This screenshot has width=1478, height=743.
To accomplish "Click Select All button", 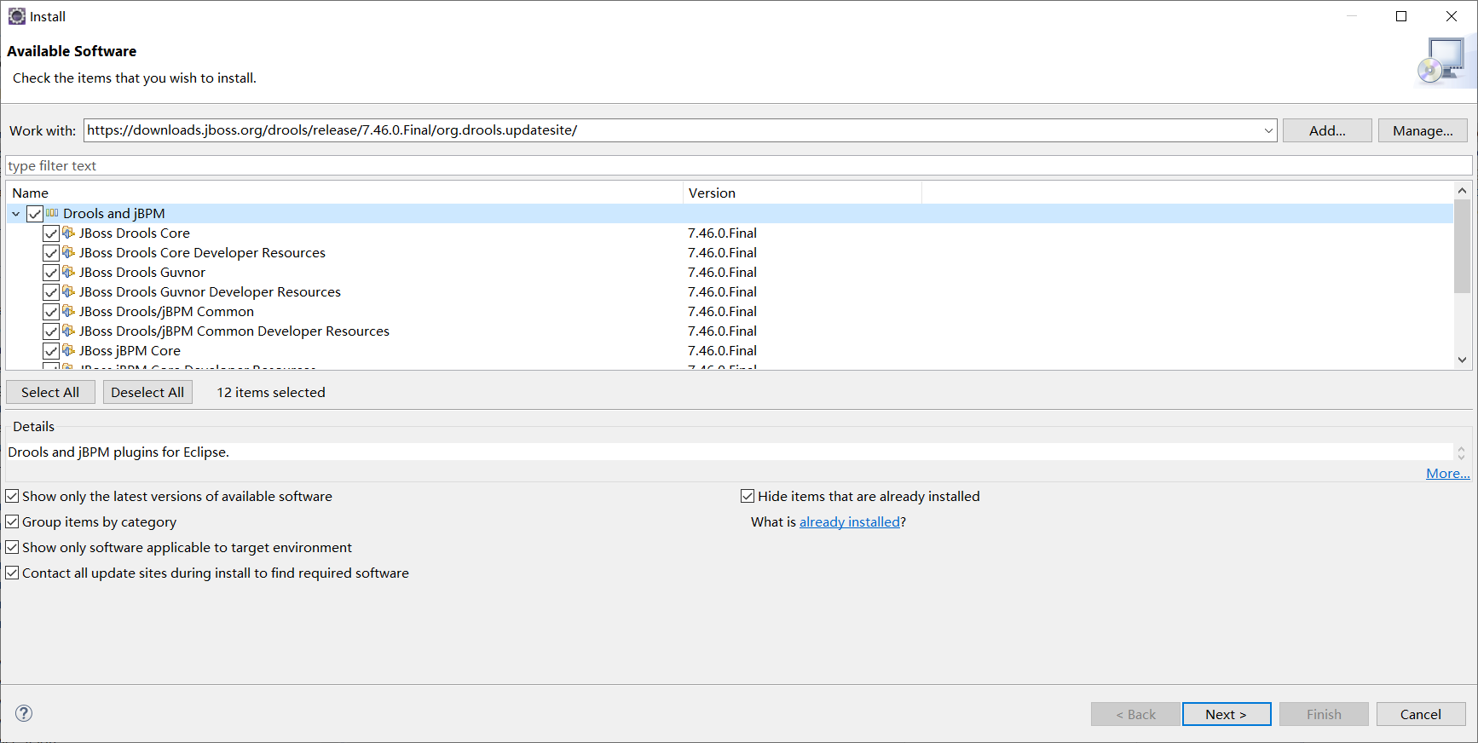I will (50, 392).
